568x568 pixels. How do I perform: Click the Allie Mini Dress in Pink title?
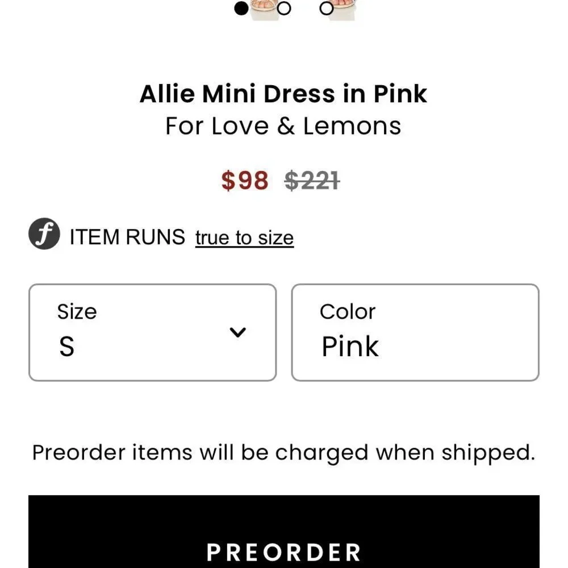(x=283, y=93)
